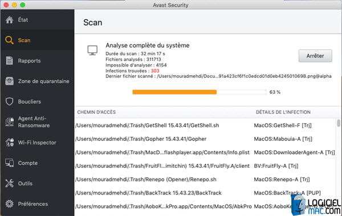
Task: Go to the Rapports section label
Action: click(x=29, y=61)
